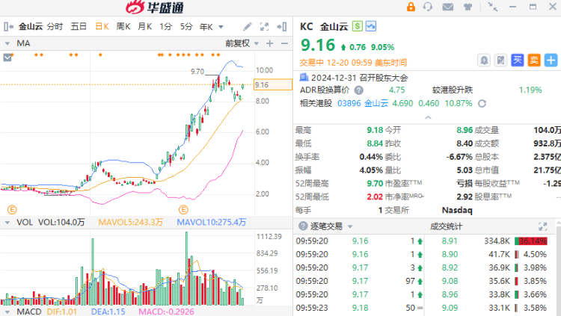Add stock to watchlist with the plus button

coord(551,60)
